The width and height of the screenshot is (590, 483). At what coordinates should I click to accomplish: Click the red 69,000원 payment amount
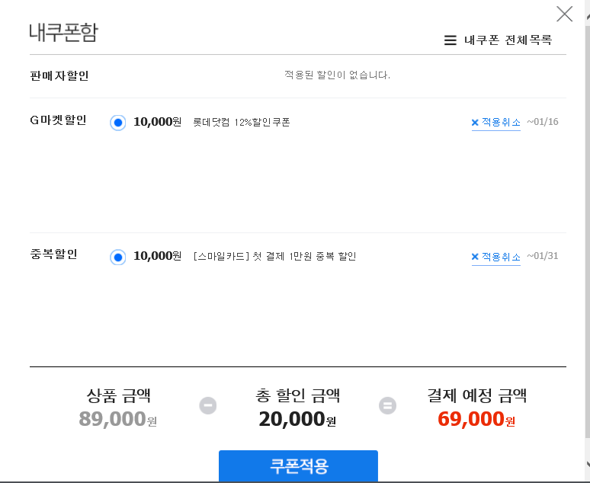point(476,419)
